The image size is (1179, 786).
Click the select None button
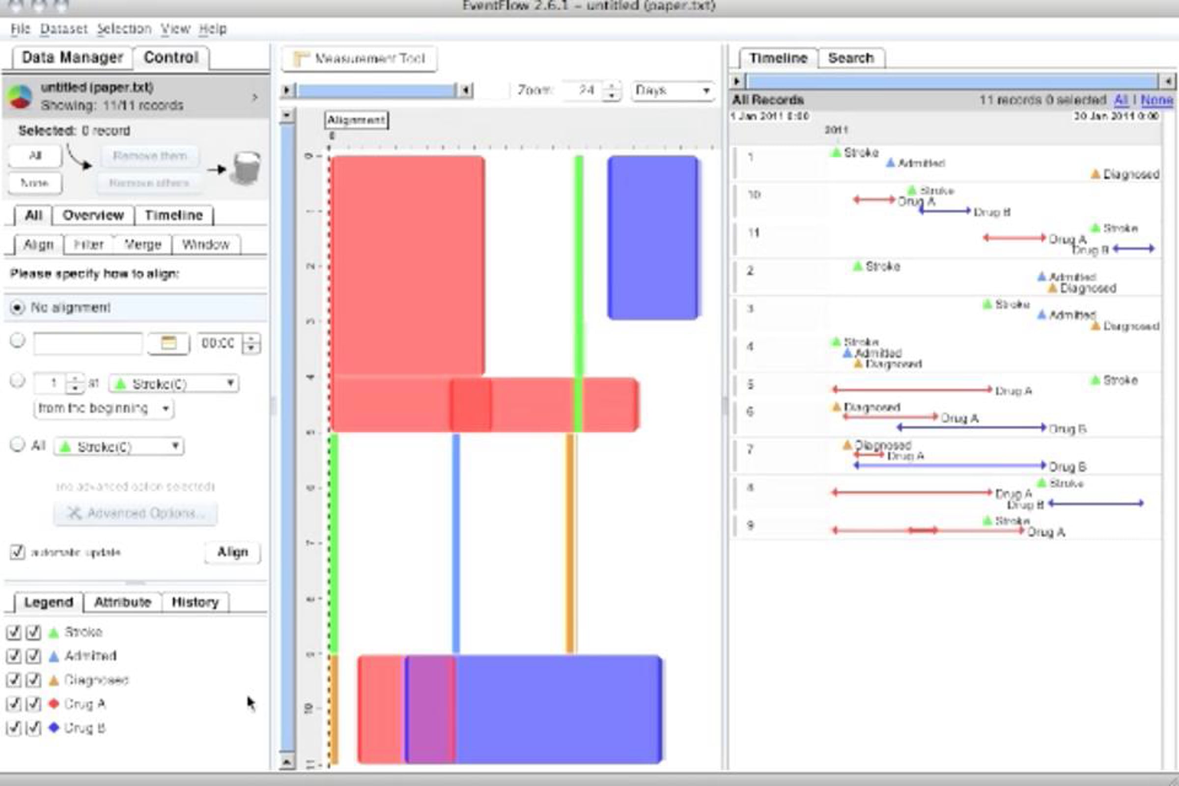click(35, 183)
